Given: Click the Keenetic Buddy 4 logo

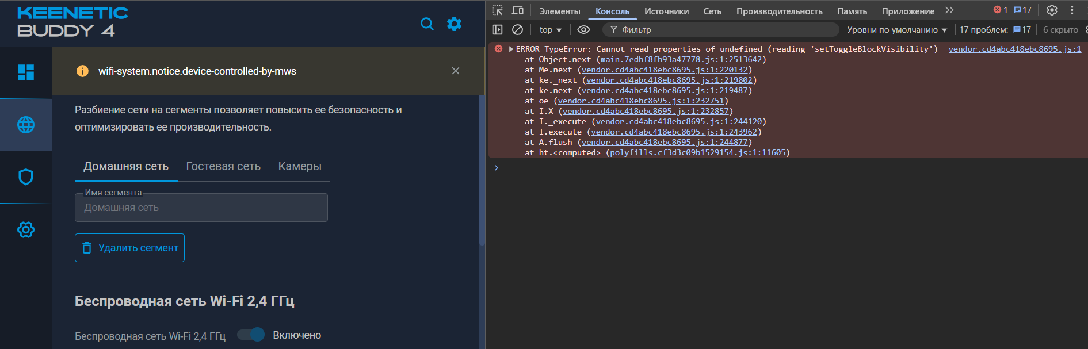Looking at the screenshot, I should (x=72, y=22).
